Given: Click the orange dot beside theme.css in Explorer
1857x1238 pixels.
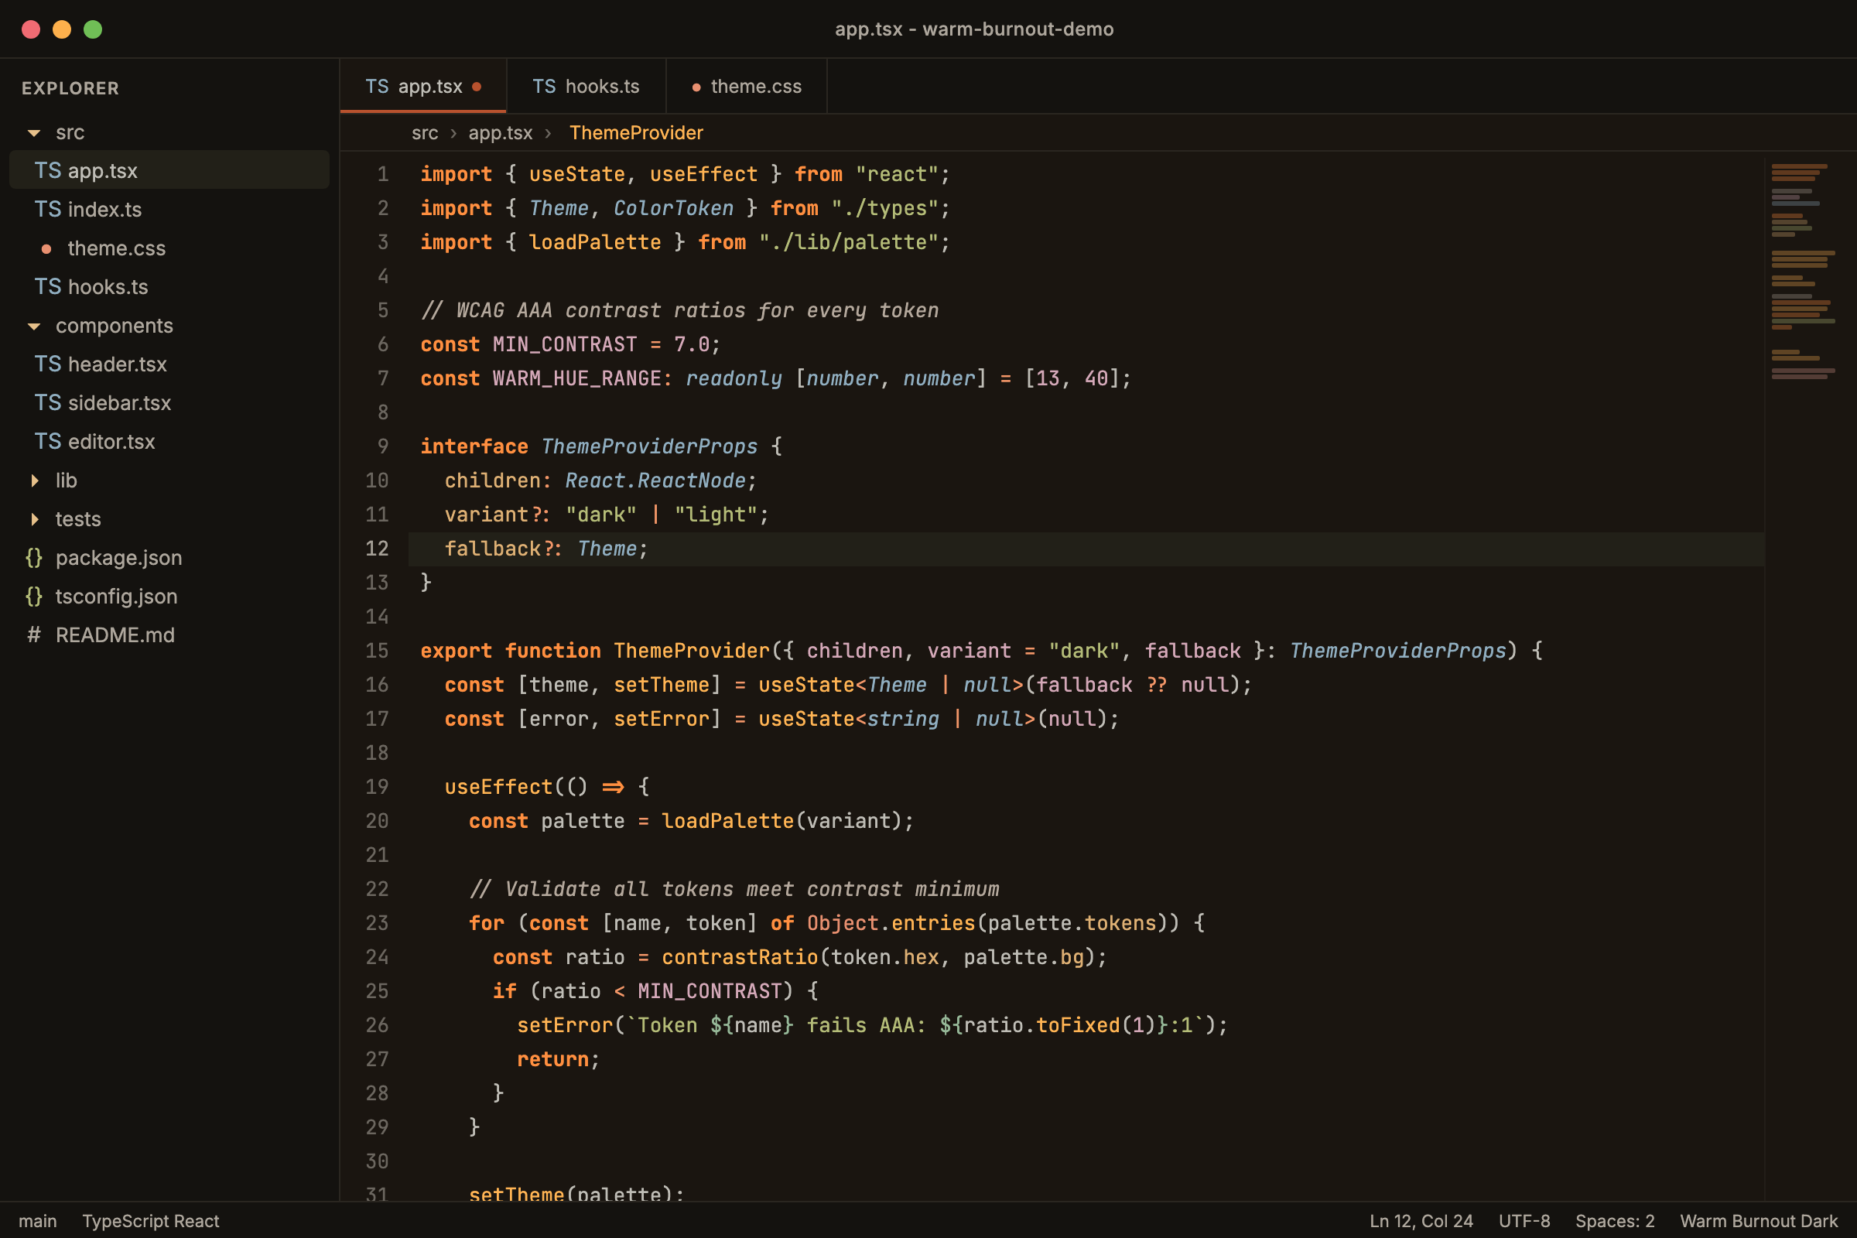Looking at the screenshot, I should click(x=45, y=248).
